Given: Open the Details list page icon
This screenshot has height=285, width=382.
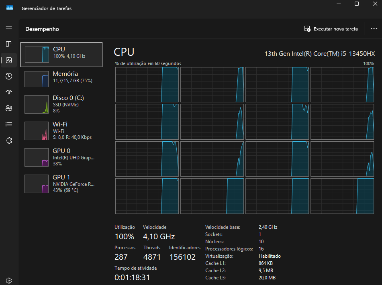Looking at the screenshot, I should pos(9,124).
